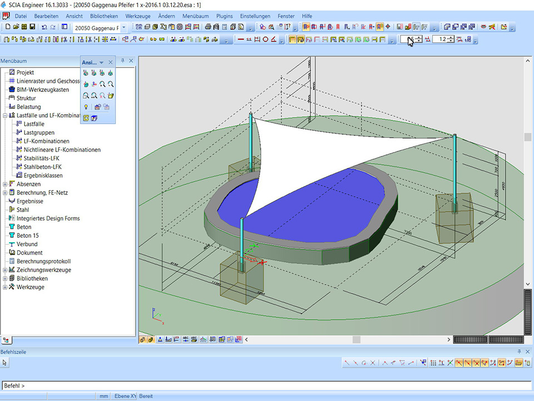Toggle the first highlighted snap-mode button in Befehlszeile toolbar
The image size is (534, 401).
tap(459, 363)
